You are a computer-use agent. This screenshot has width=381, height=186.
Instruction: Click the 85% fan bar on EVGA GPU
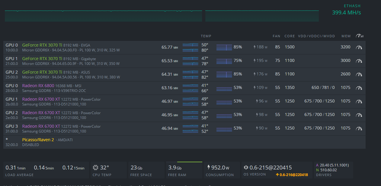(x=224, y=47)
